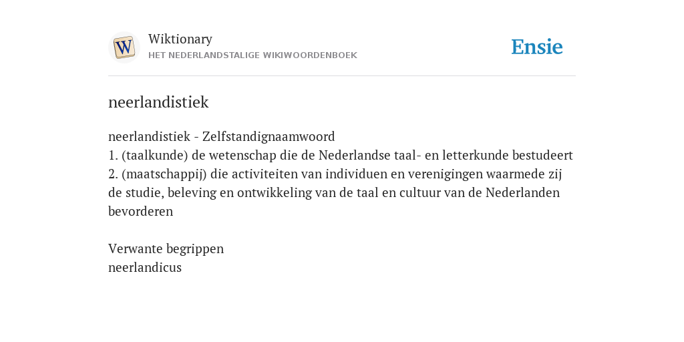This screenshot has height=342, width=684.
Task: Click the 'Verwante begrippen' heading
Action: tap(166, 248)
